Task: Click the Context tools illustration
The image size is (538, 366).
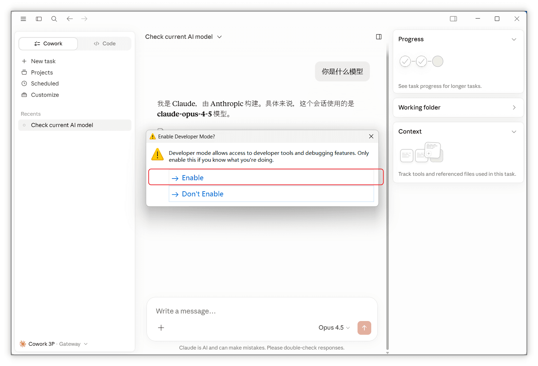Action: coord(422,152)
